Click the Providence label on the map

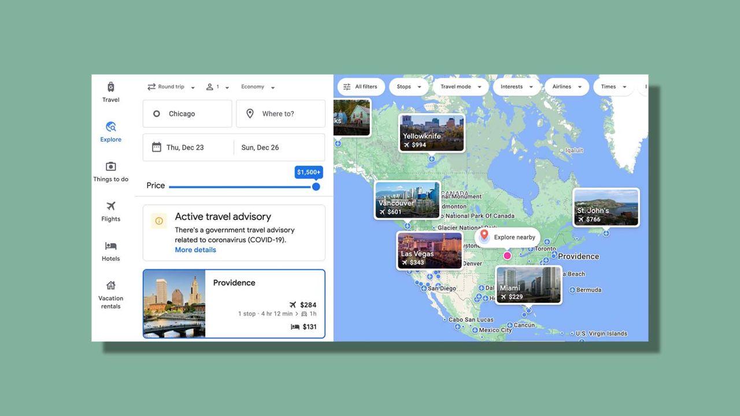578,256
